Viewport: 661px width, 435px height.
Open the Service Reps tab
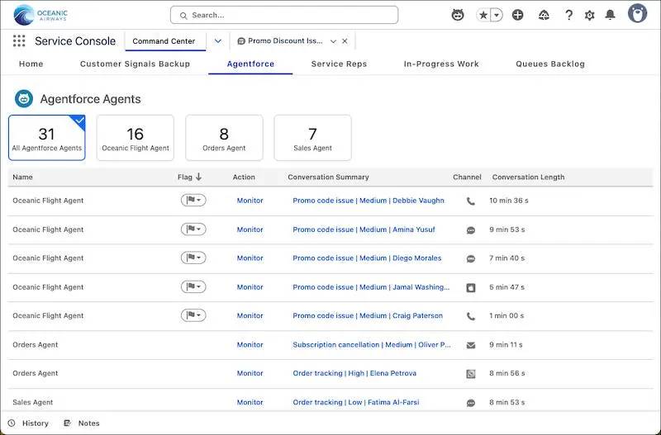[339, 64]
